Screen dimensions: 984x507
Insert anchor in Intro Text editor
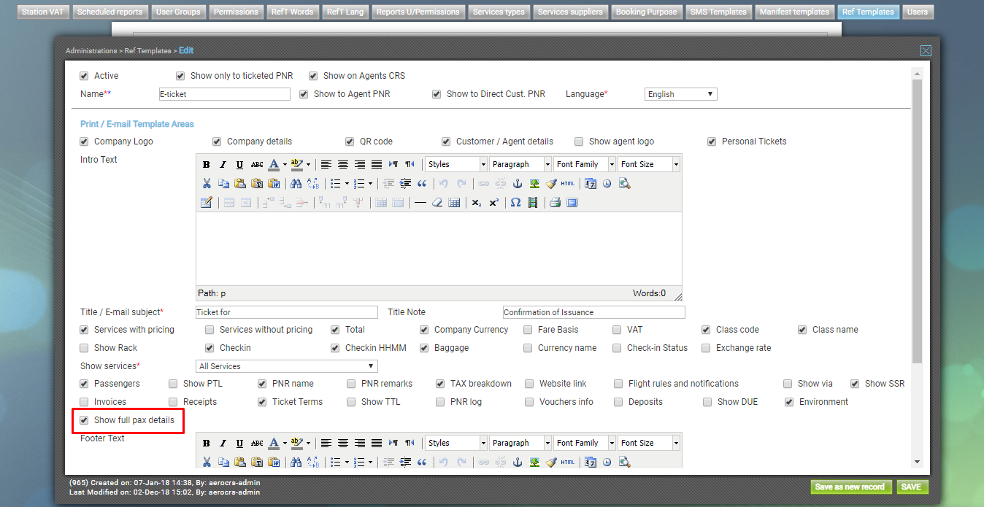(x=518, y=183)
